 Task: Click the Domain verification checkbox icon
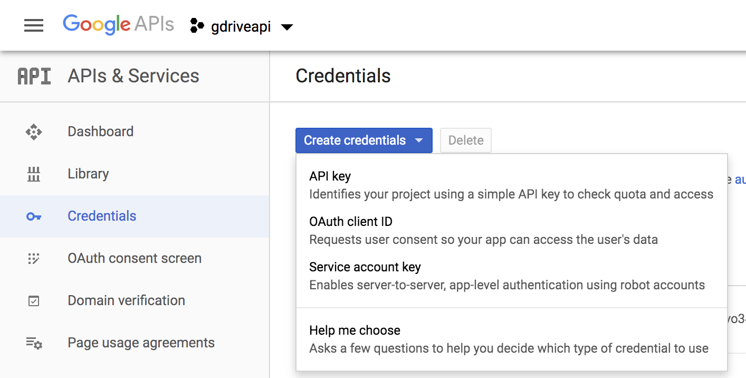pos(34,301)
